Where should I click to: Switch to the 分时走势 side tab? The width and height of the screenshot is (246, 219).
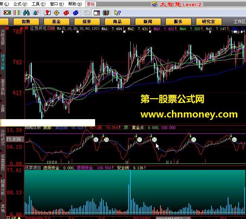tap(3, 38)
